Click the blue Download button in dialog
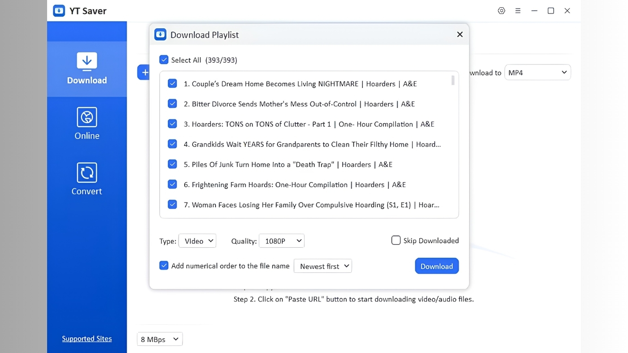The width and height of the screenshot is (628, 353). 436,266
